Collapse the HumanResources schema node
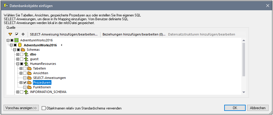The width and height of the screenshot is (273, 115). [18, 64]
